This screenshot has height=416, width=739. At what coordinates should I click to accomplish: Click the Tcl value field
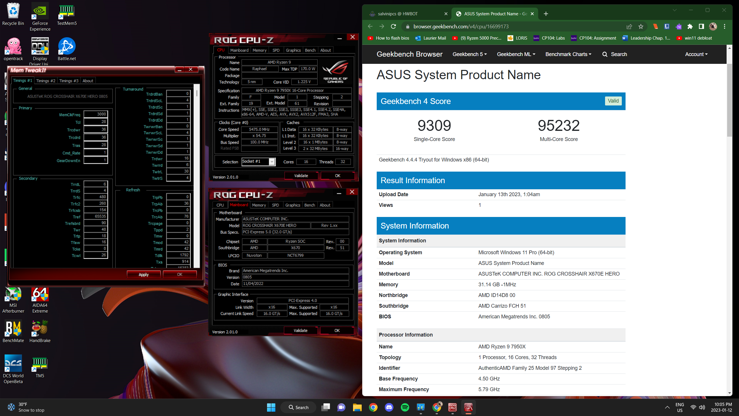click(x=96, y=122)
